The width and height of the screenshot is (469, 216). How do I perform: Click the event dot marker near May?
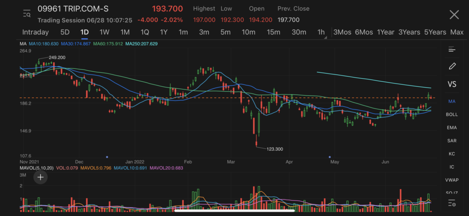click(330, 157)
